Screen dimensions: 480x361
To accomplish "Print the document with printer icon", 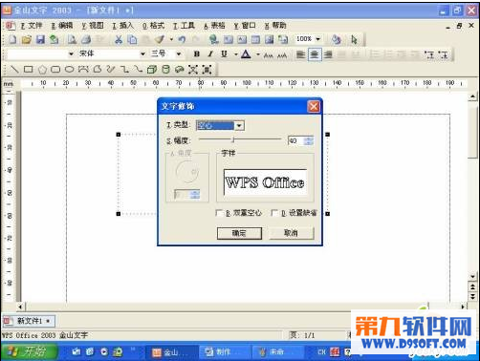I will coord(86,39).
